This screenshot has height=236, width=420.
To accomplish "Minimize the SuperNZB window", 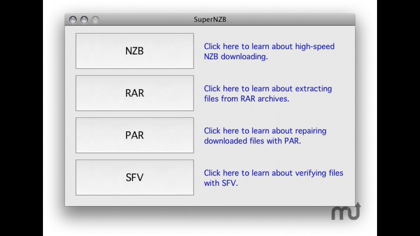I will coord(84,20).
